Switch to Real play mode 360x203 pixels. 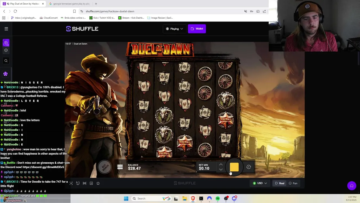click(x=280, y=183)
